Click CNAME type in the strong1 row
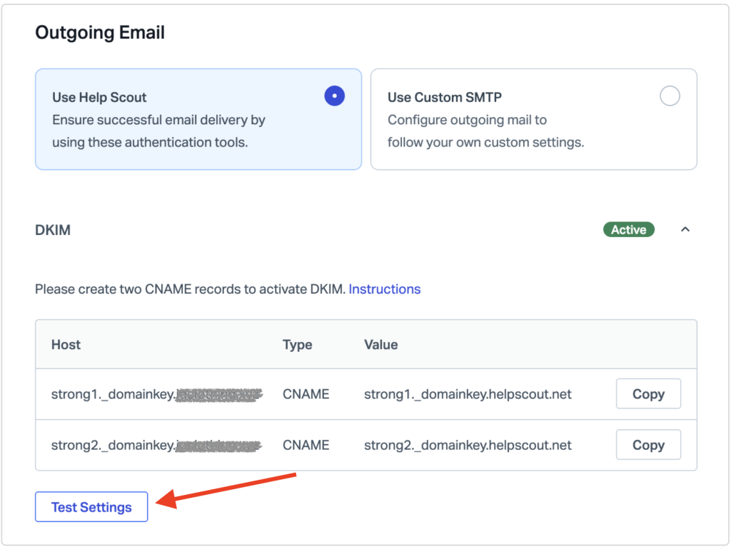The height and width of the screenshot is (547, 731). tap(306, 394)
